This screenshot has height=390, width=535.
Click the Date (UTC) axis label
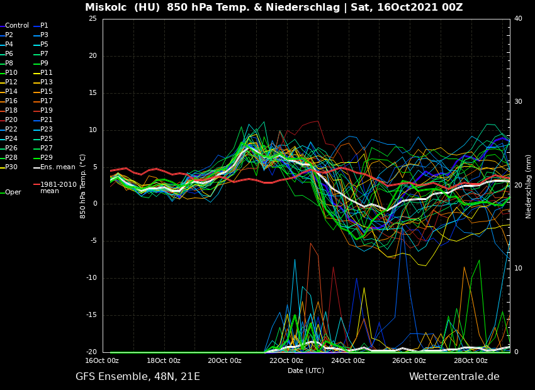[x=306, y=371]
